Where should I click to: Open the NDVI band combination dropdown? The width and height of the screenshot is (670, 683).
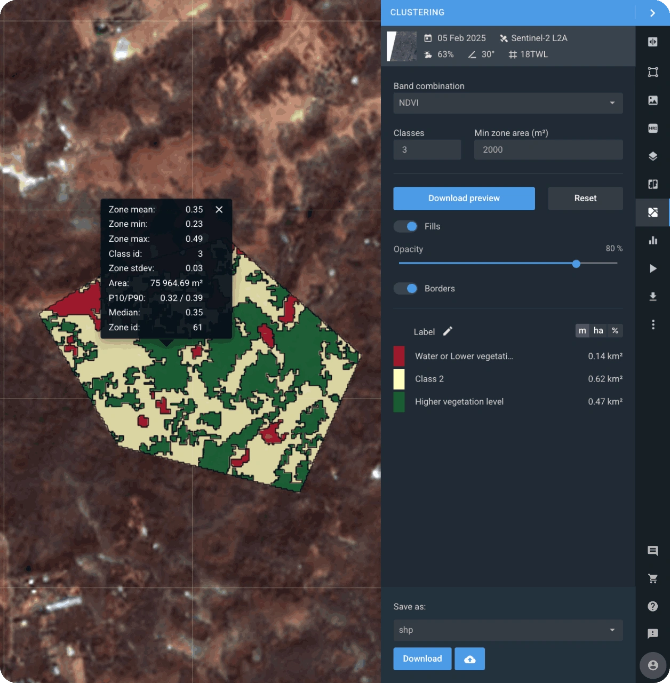point(508,103)
